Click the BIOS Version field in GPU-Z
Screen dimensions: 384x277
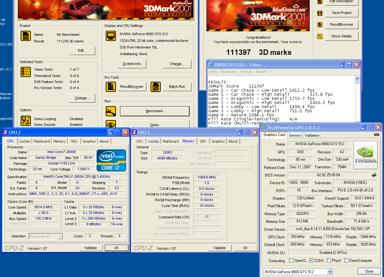[328, 175]
